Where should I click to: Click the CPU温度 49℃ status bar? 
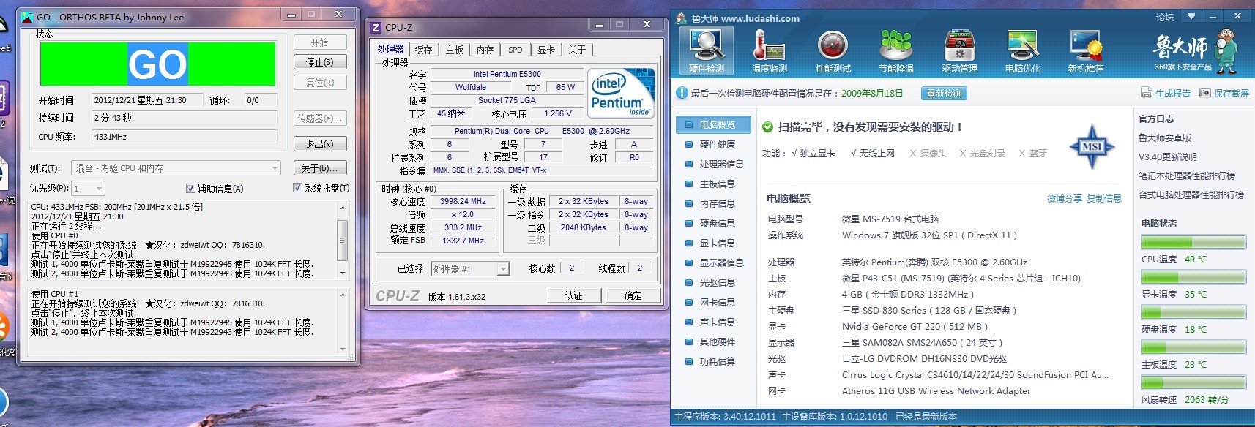(1193, 242)
